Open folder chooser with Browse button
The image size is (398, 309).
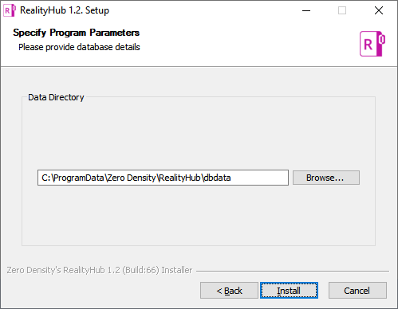[326, 178]
